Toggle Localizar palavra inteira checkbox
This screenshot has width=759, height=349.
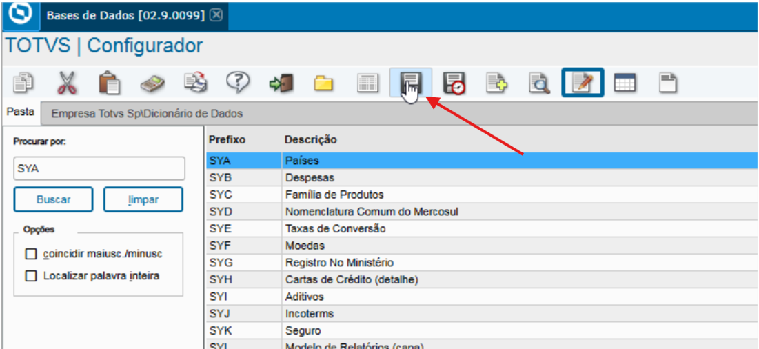[x=31, y=276]
